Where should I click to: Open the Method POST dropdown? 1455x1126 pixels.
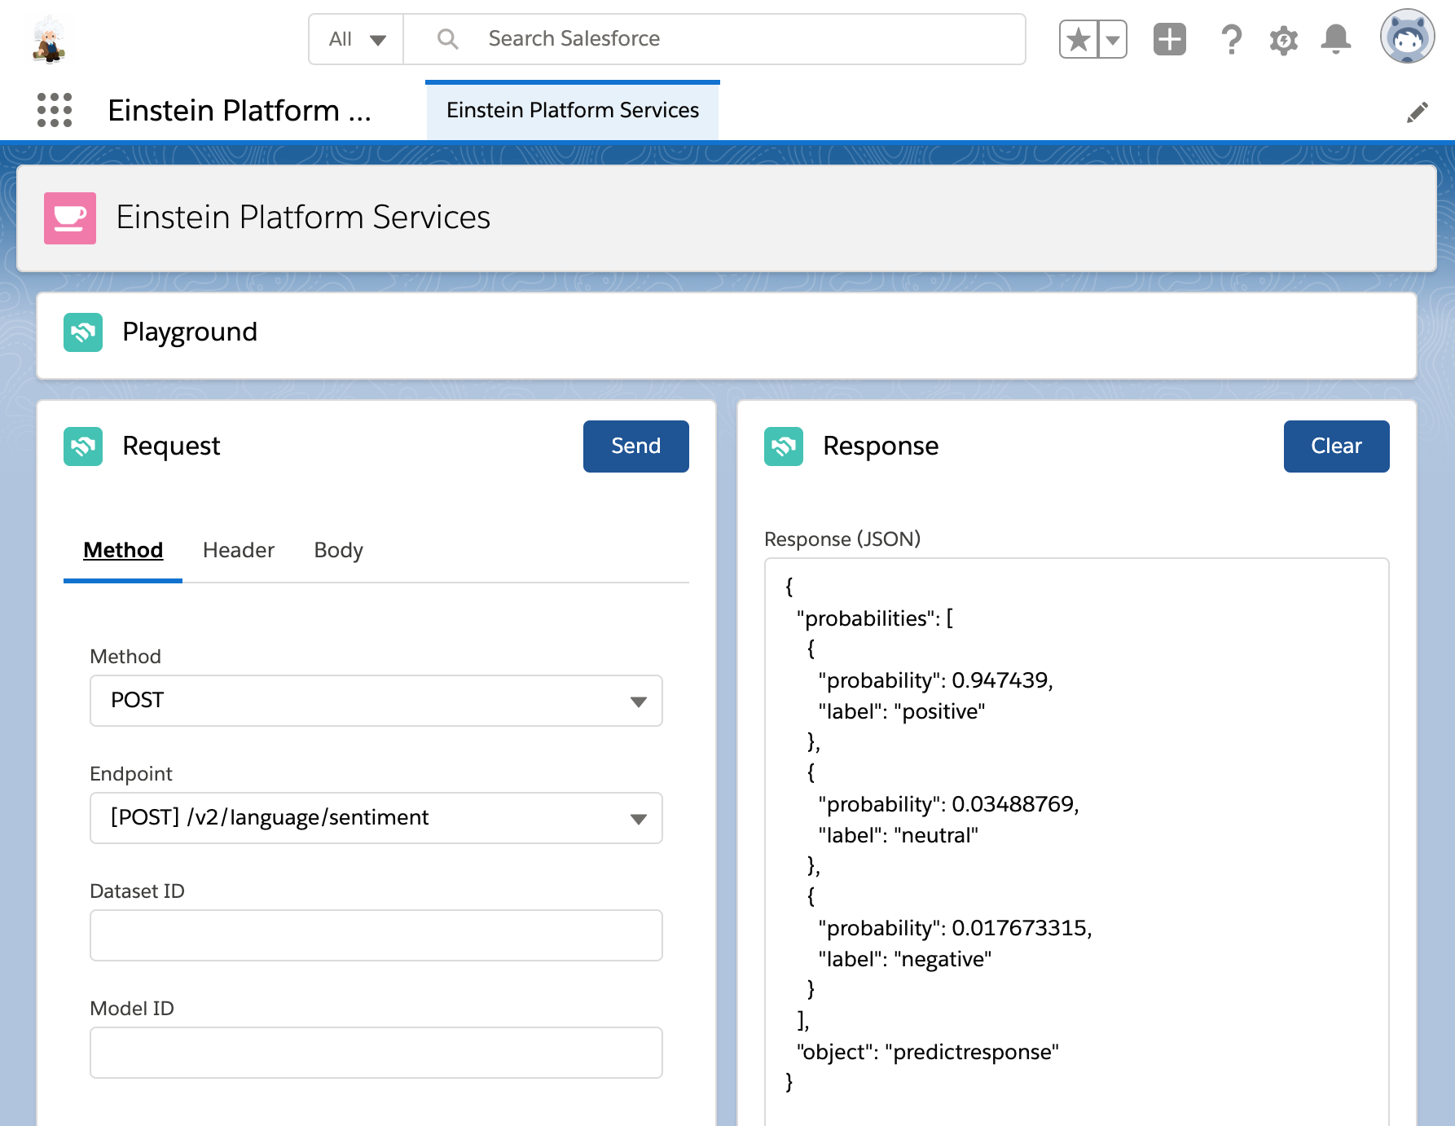coord(376,701)
